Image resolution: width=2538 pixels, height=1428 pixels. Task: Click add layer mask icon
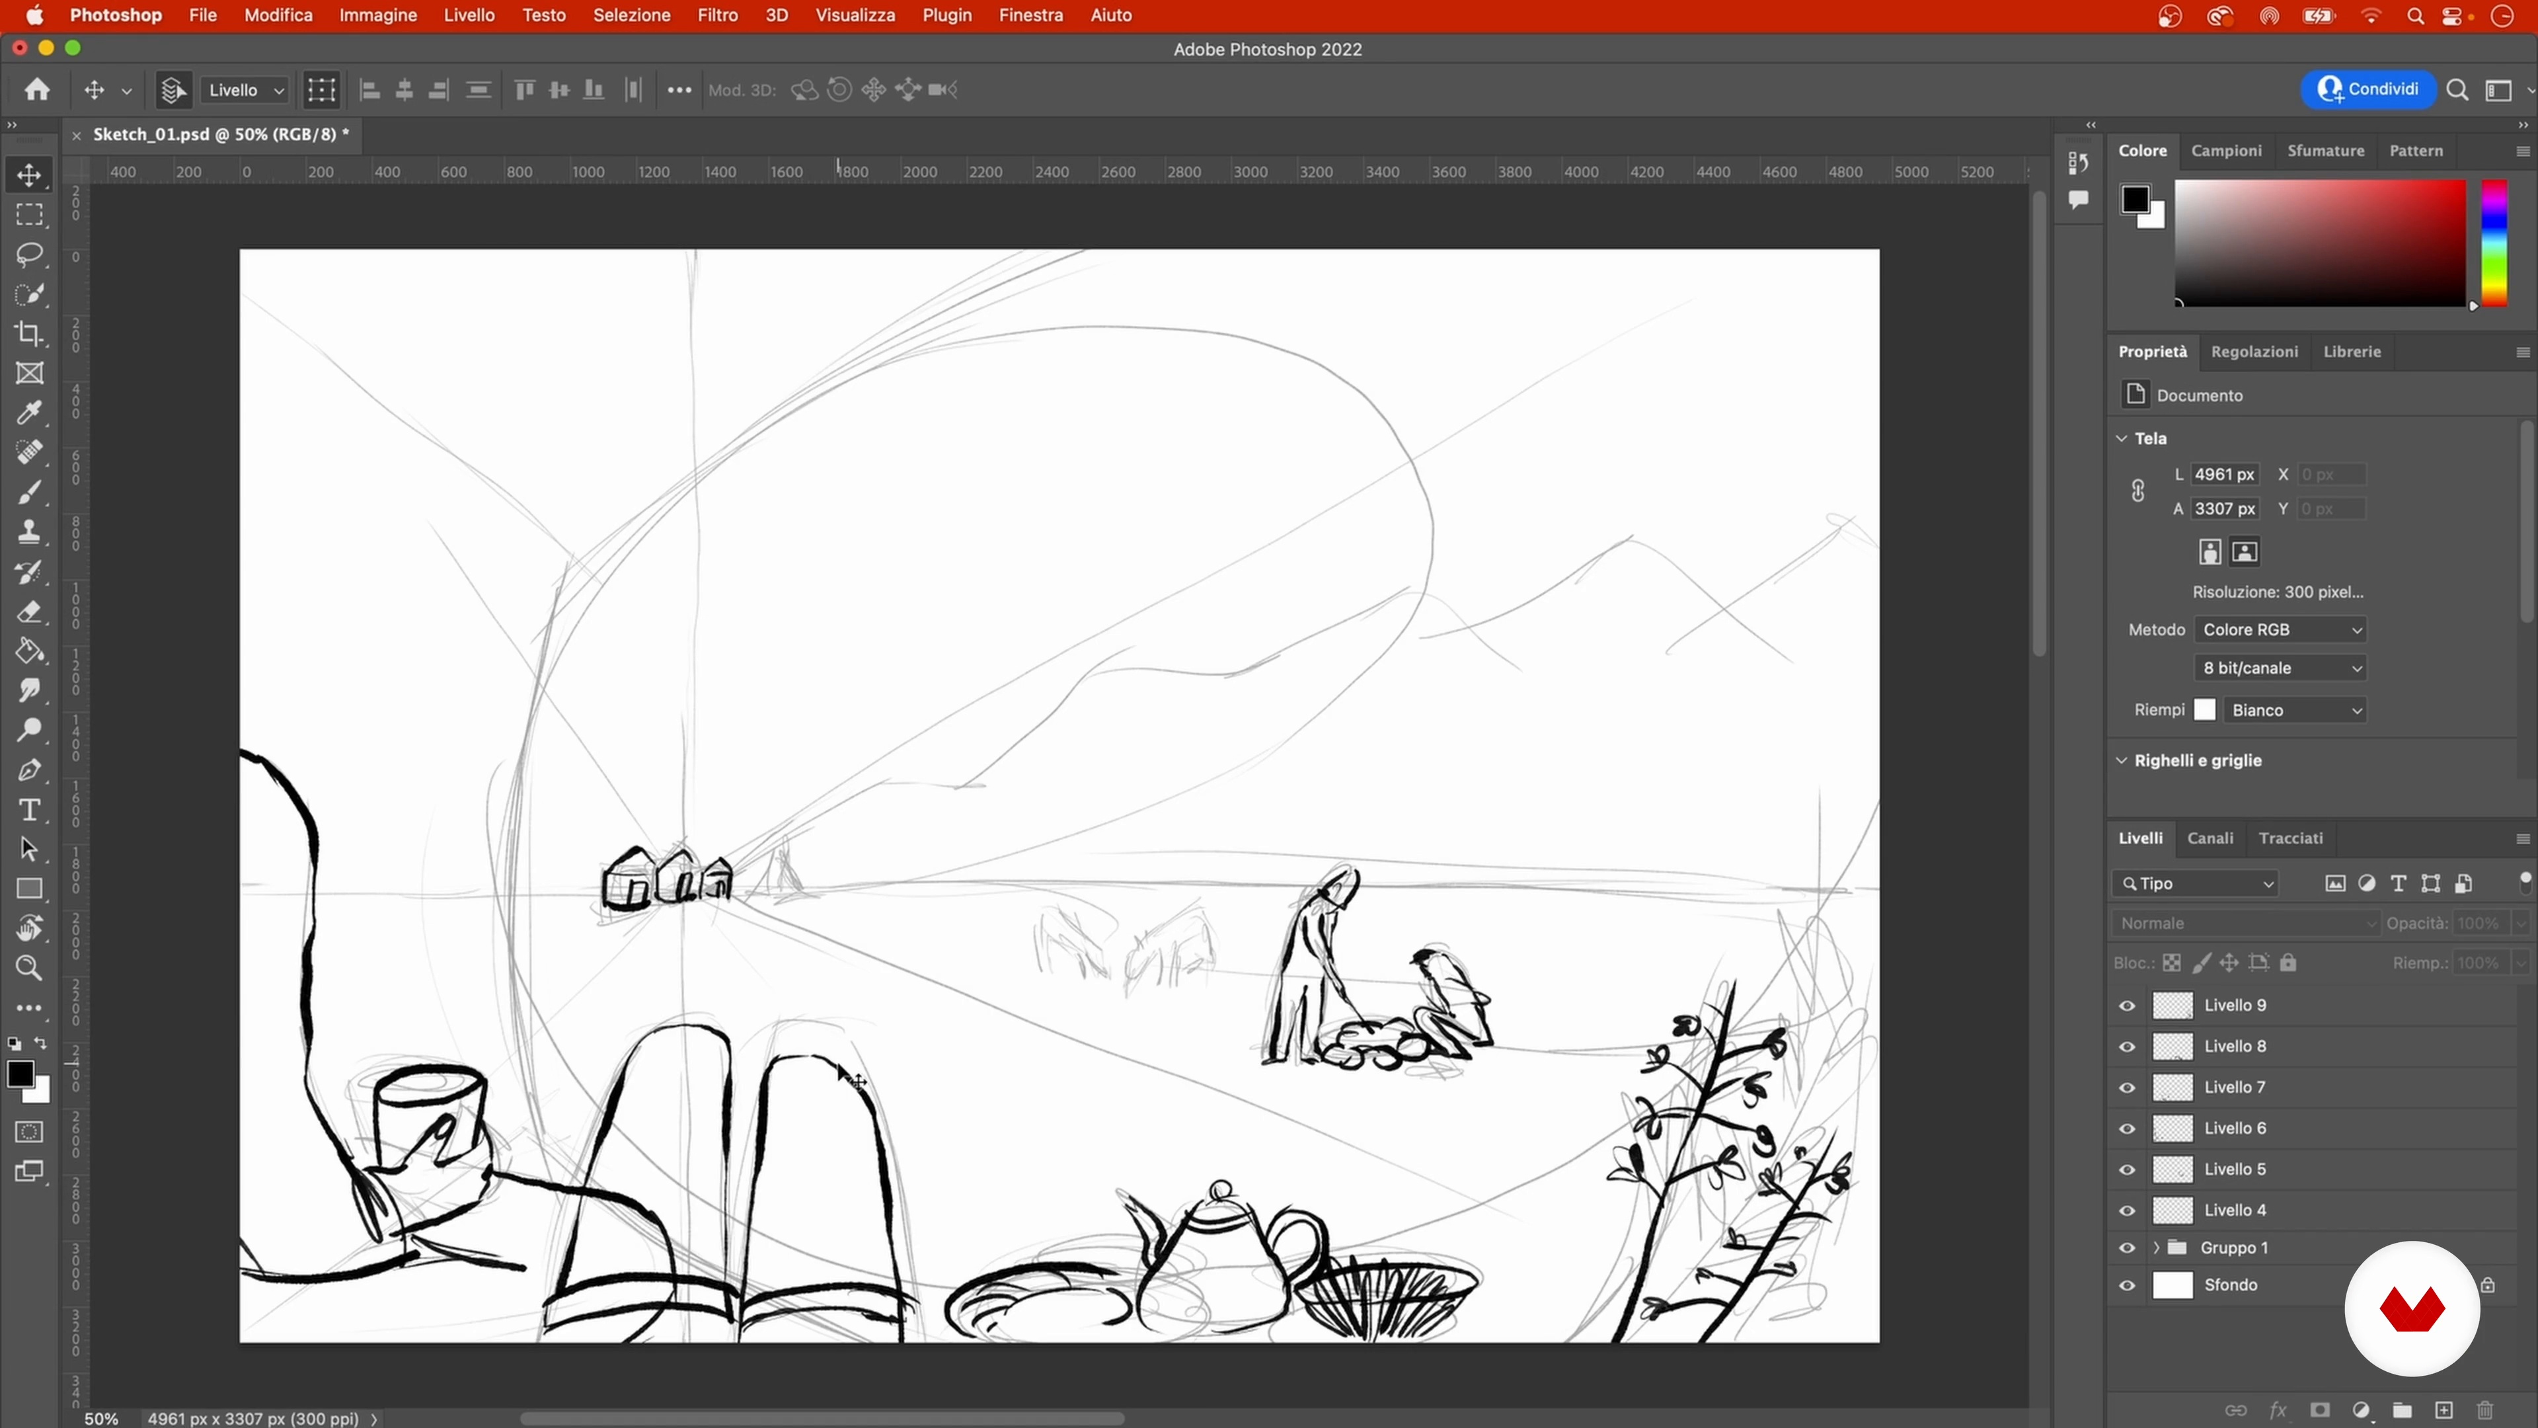(2321, 1409)
